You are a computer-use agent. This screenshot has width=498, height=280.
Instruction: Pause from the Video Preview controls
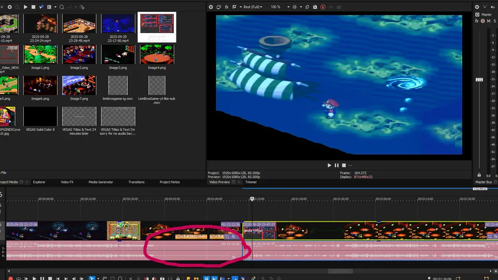pyautogui.click(x=336, y=165)
